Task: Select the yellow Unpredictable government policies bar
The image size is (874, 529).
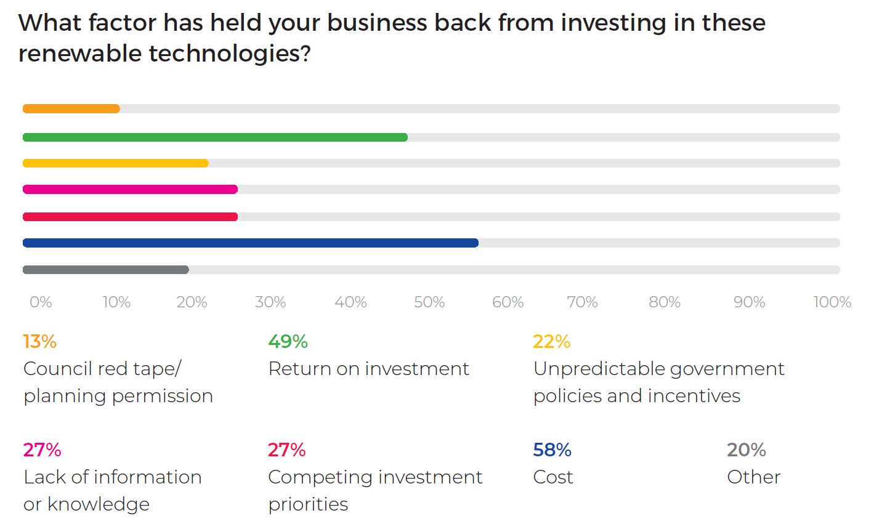Action: click(115, 163)
